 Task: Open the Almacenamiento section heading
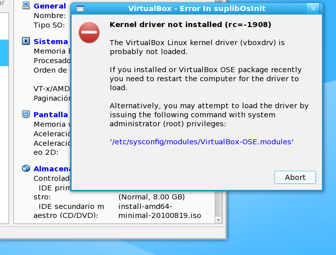pyautogui.click(x=52, y=169)
